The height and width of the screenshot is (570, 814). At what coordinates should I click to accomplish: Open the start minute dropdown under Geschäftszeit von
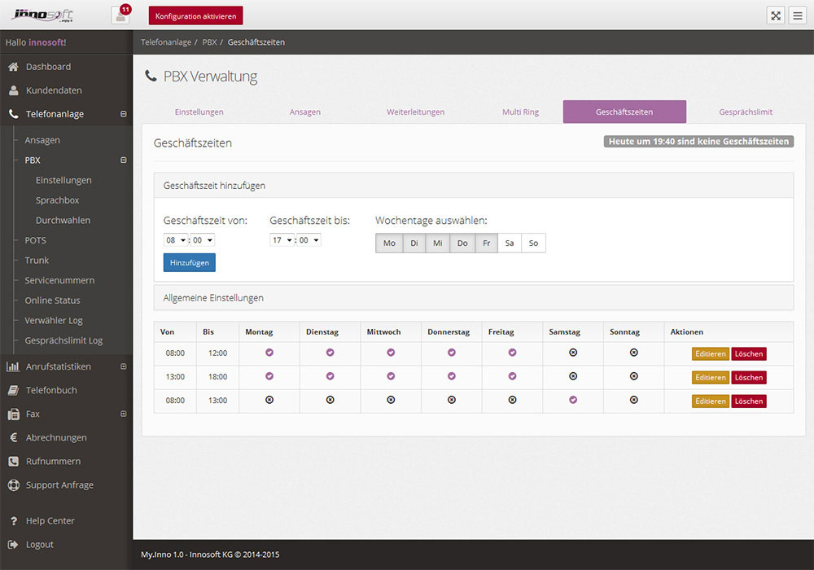click(x=203, y=240)
